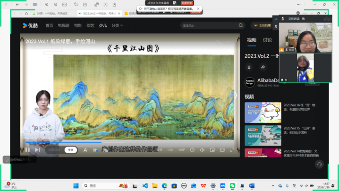Click the back arrow in top toolbar
This screenshot has width=339, height=191.
pos(17,5)
